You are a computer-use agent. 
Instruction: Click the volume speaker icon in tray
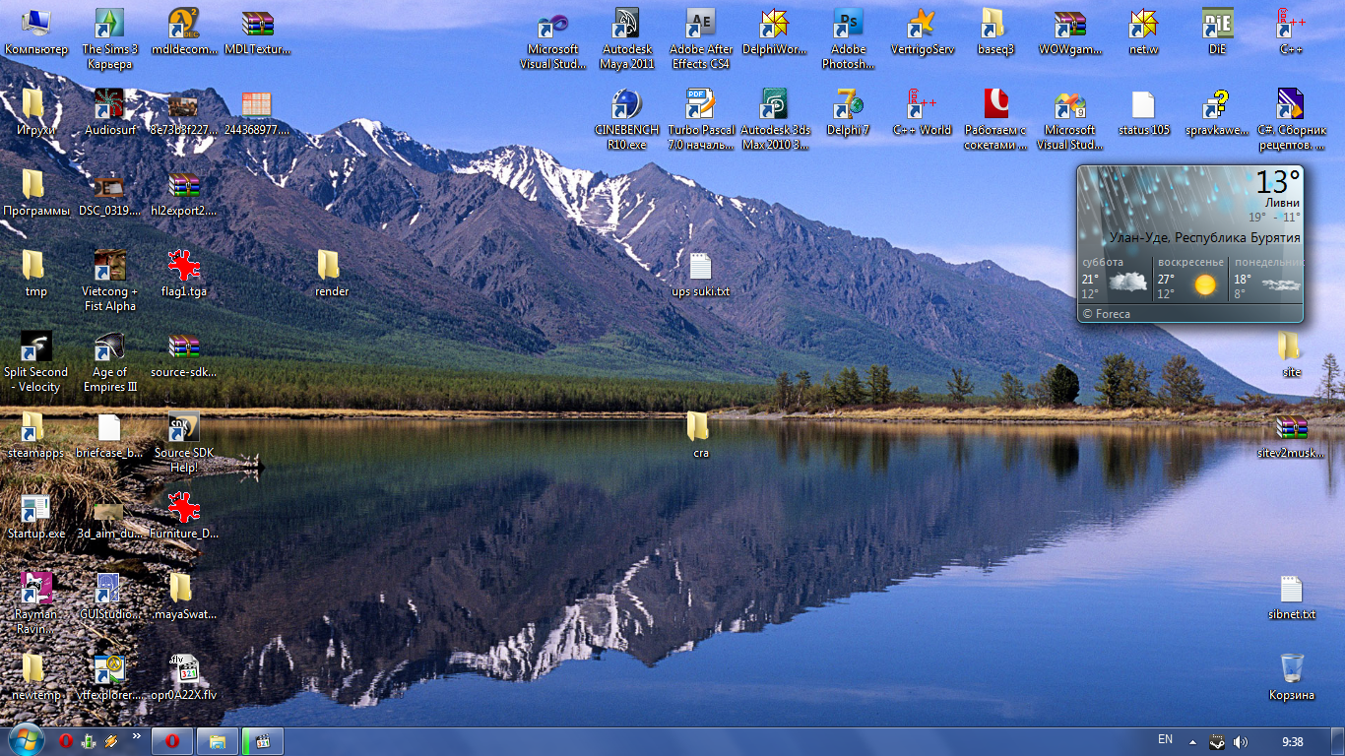pyautogui.click(x=1241, y=741)
